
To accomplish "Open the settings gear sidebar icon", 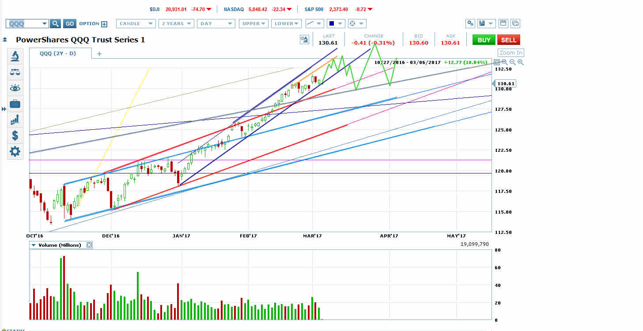I will click(x=15, y=151).
